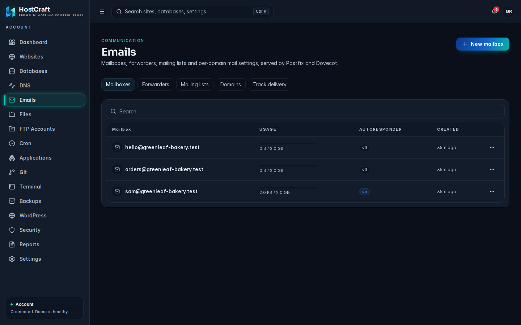The image size is (521, 325).
Task: Focus the mailbox Search field
Action: 305,111
